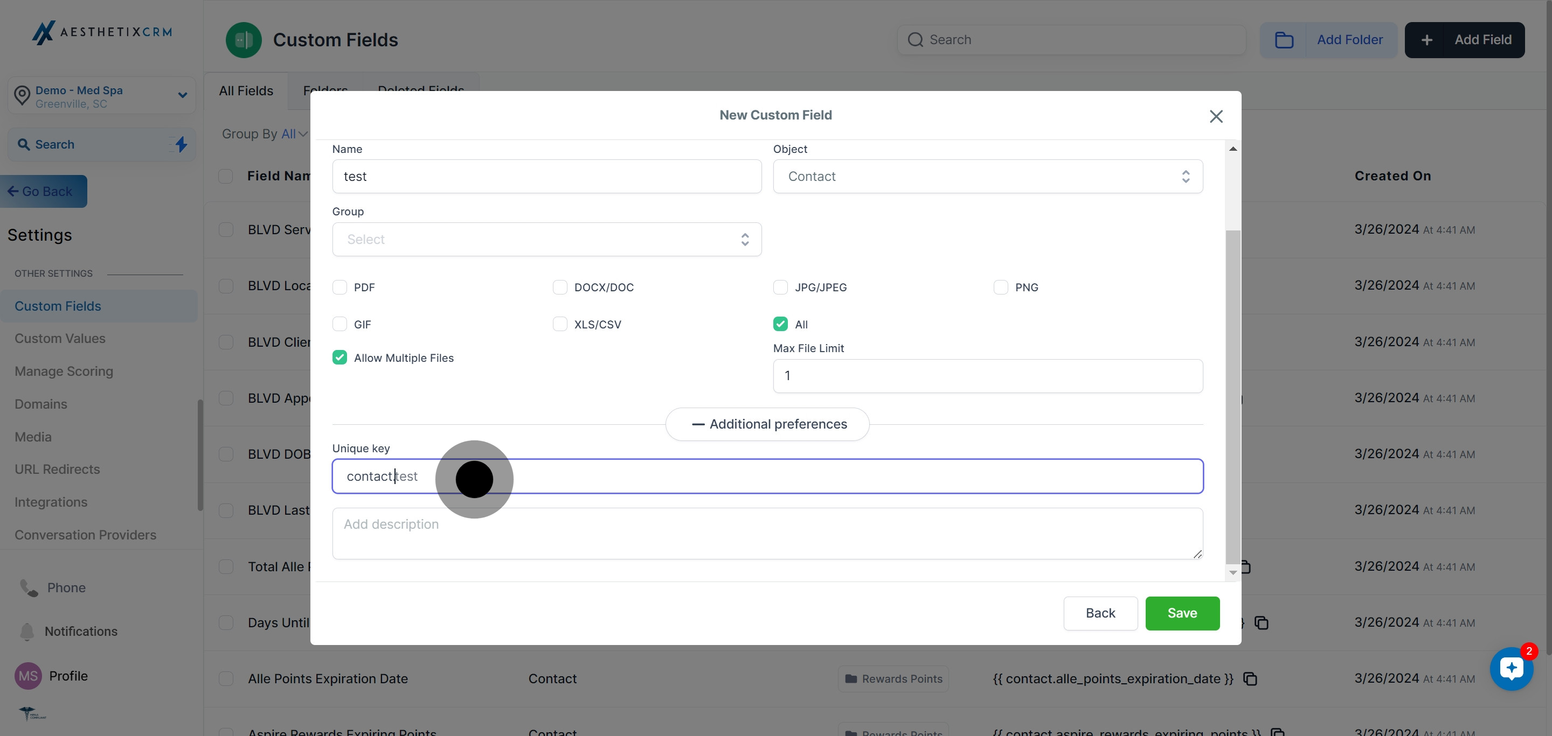Screen dimensions: 1552x736
Task: Click the Rewards Points folder tag
Action: click(893, 679)
